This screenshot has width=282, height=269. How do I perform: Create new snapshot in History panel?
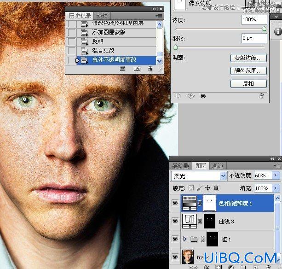(137, 69)
